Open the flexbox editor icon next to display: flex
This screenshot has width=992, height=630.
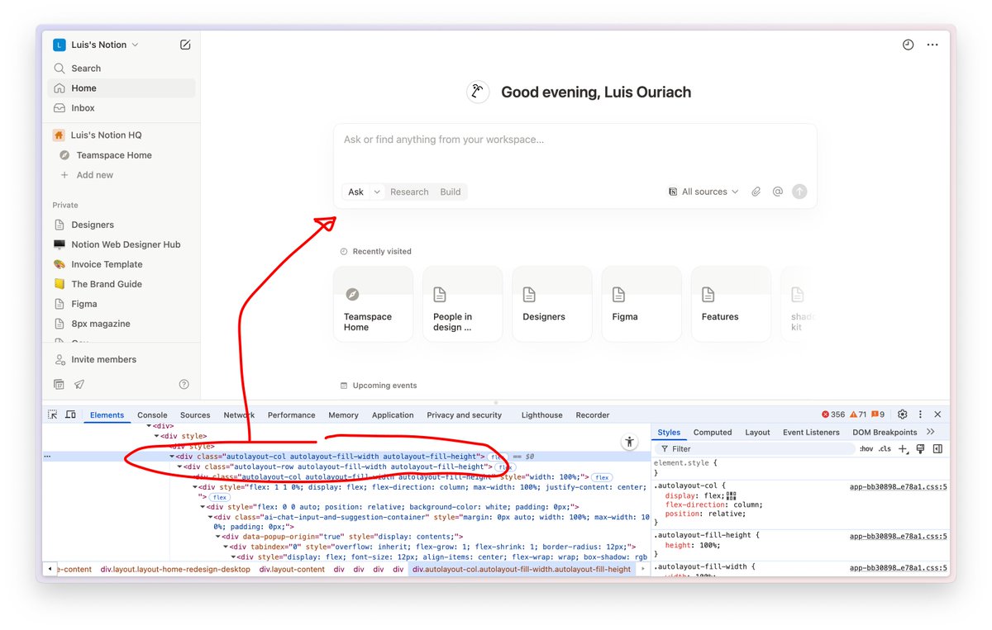(x=731, y=495)
